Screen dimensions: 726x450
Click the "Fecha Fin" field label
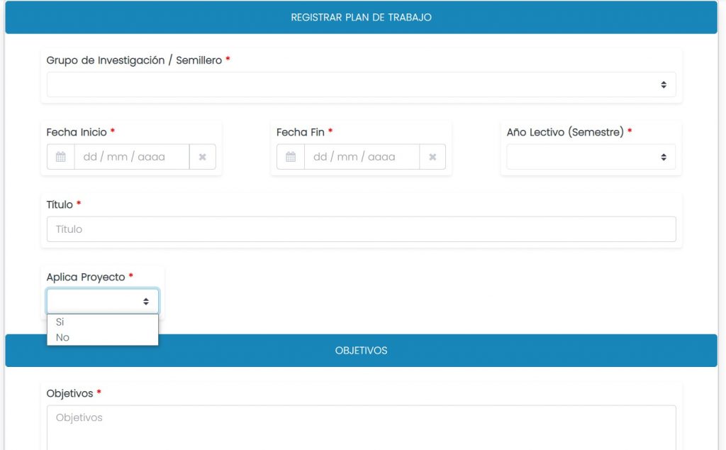tap(301, 132)
